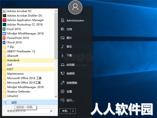Click the 图片 pictures icon
157x118 pixels.
tap(63, 38)
